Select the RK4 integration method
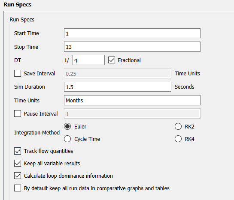This screenshot has width=234, height=200. [x=178, y=139]
